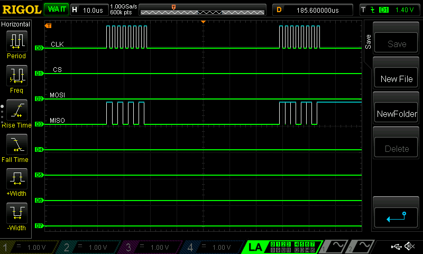Click the D2 channel label marker
This screenshot has width=423, height=254.
39,99
